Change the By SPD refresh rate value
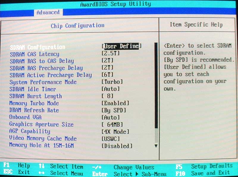 click(114, 110)
